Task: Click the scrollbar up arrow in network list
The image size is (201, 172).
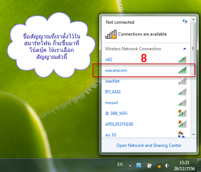Action: click(193, 19)
